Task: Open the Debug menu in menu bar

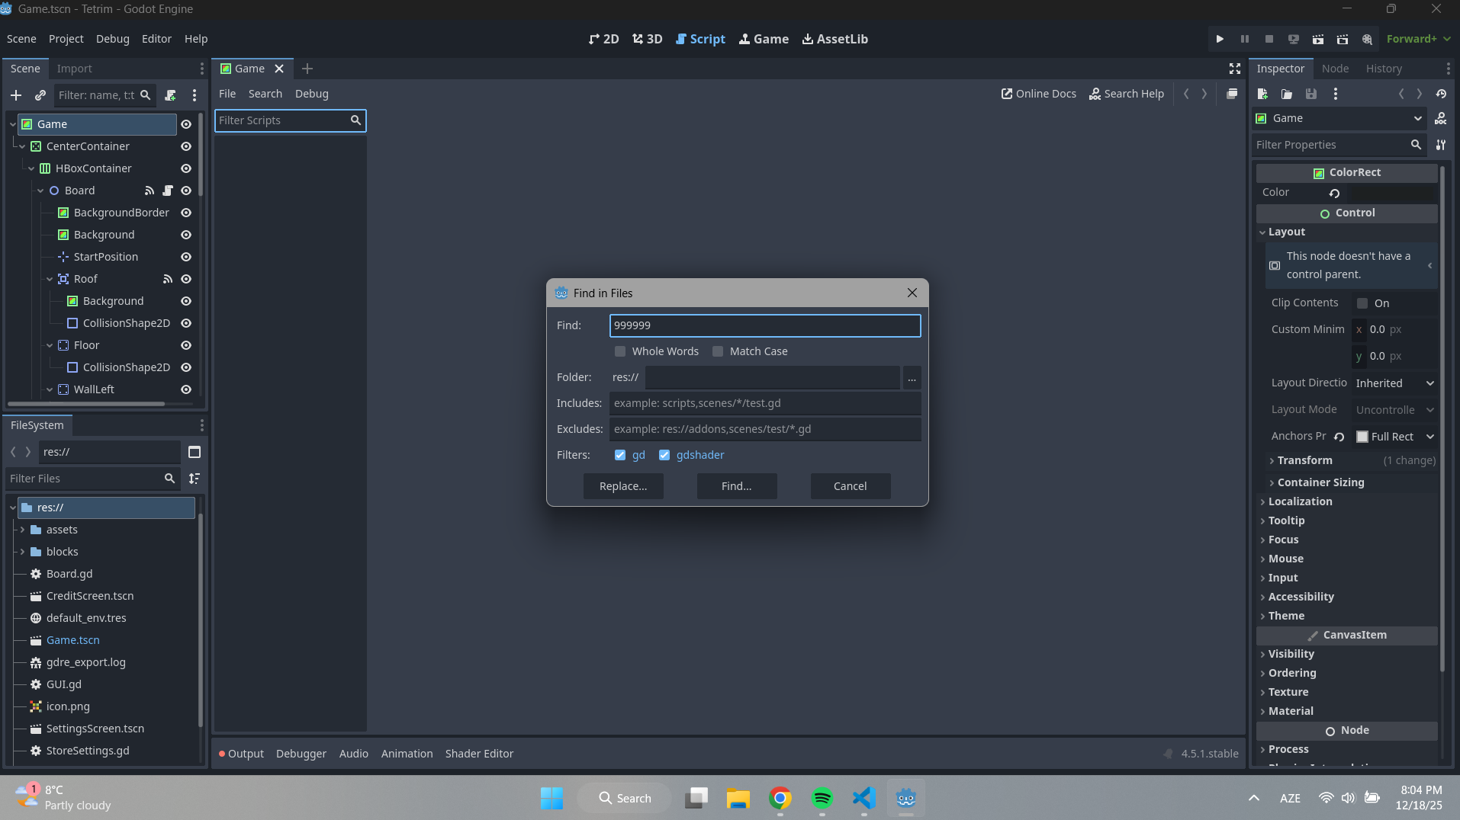Action: (112, 39)
